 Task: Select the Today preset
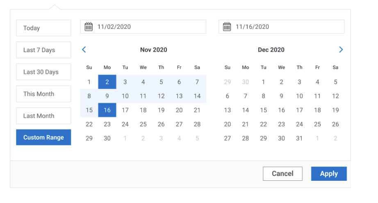tap(43, 28)
